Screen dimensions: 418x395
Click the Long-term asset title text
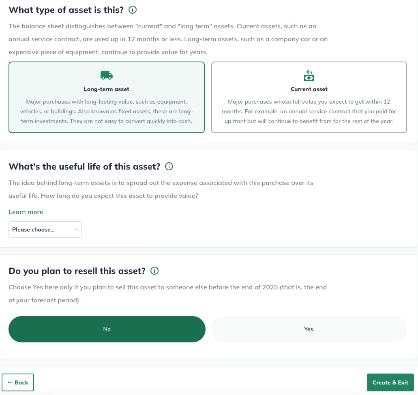pos(106,89)
